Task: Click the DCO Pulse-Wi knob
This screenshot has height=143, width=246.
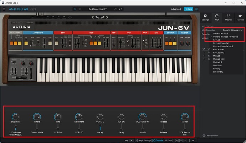Action: (143, 117)
